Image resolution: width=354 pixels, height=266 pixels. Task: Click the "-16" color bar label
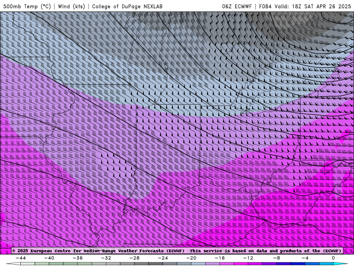click(219, 258)
